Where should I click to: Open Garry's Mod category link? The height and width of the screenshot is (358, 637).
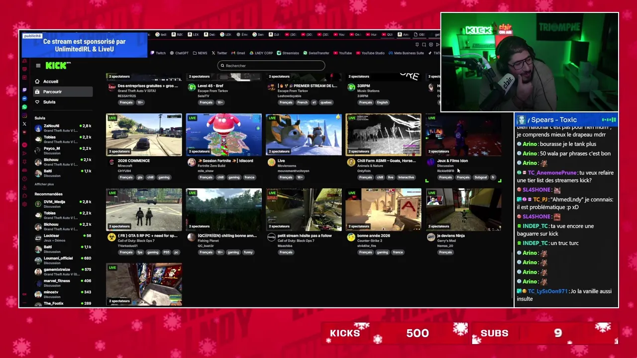(x=446, y=241)
